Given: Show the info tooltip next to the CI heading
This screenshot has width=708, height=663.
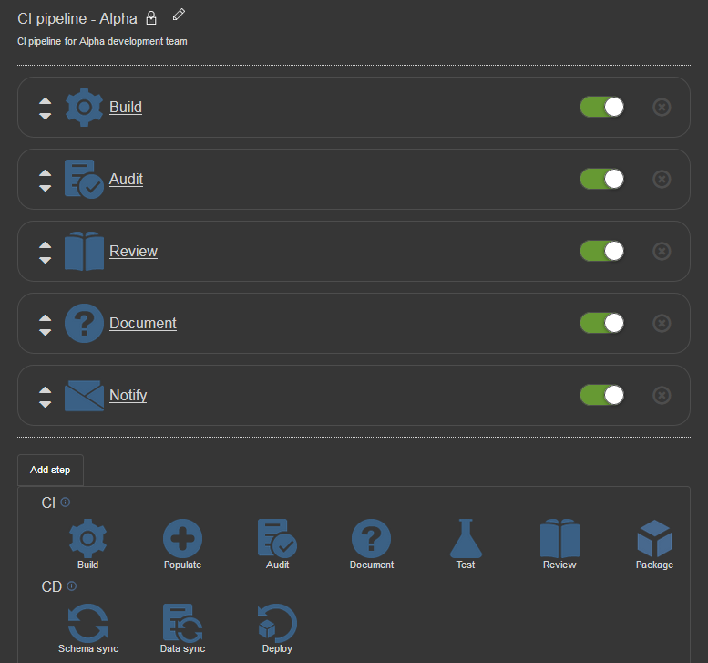Looking at the screenshot, I should (x=66, y=502).
